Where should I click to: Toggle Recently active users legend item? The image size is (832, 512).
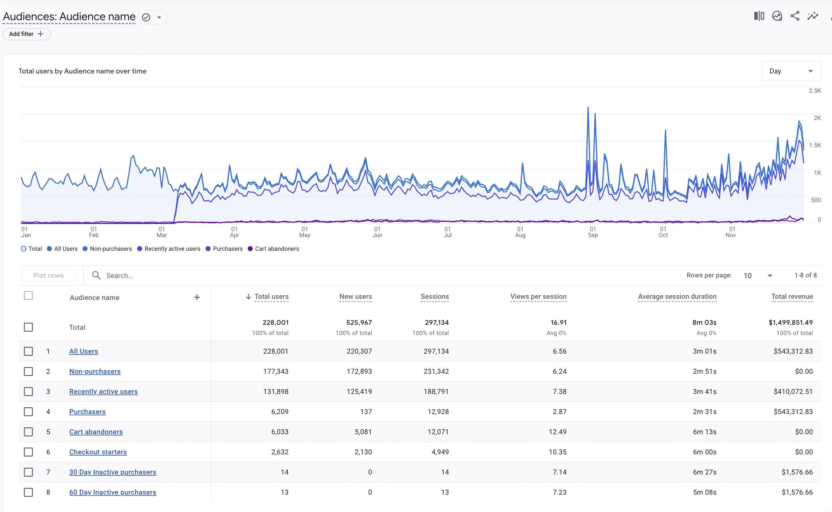(169, 249)
